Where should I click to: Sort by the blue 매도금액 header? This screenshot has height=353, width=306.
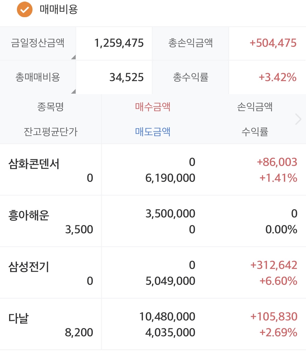[x=153, y=132]
